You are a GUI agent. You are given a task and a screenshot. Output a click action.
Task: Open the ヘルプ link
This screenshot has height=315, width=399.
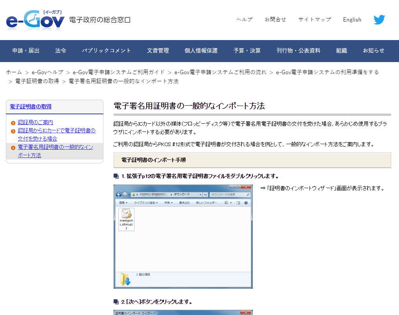(x=244, y=20)
